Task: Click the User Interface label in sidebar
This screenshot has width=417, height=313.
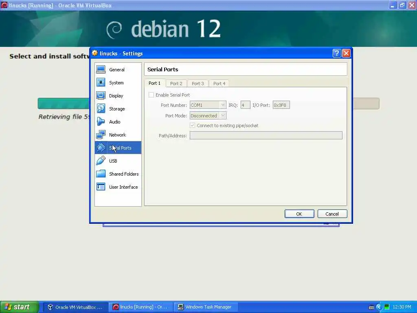Action: (x=123, y=187)
